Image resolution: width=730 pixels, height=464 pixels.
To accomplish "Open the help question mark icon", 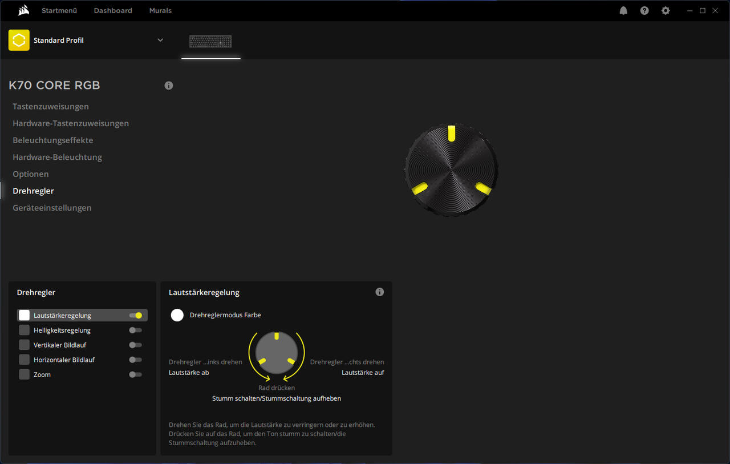I will click(x=644, y=11).
